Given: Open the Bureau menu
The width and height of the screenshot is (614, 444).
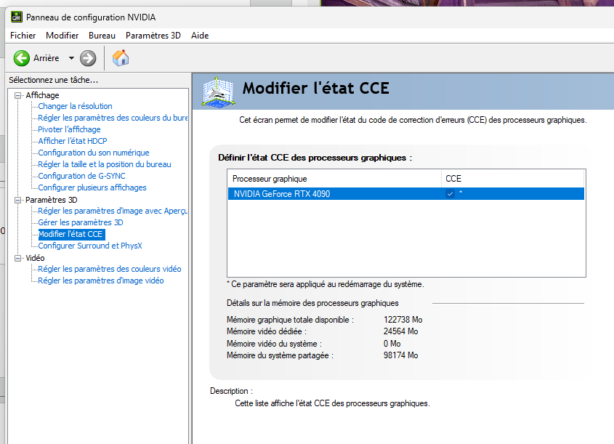Looking at the screenshot, I should coord(102,36).
